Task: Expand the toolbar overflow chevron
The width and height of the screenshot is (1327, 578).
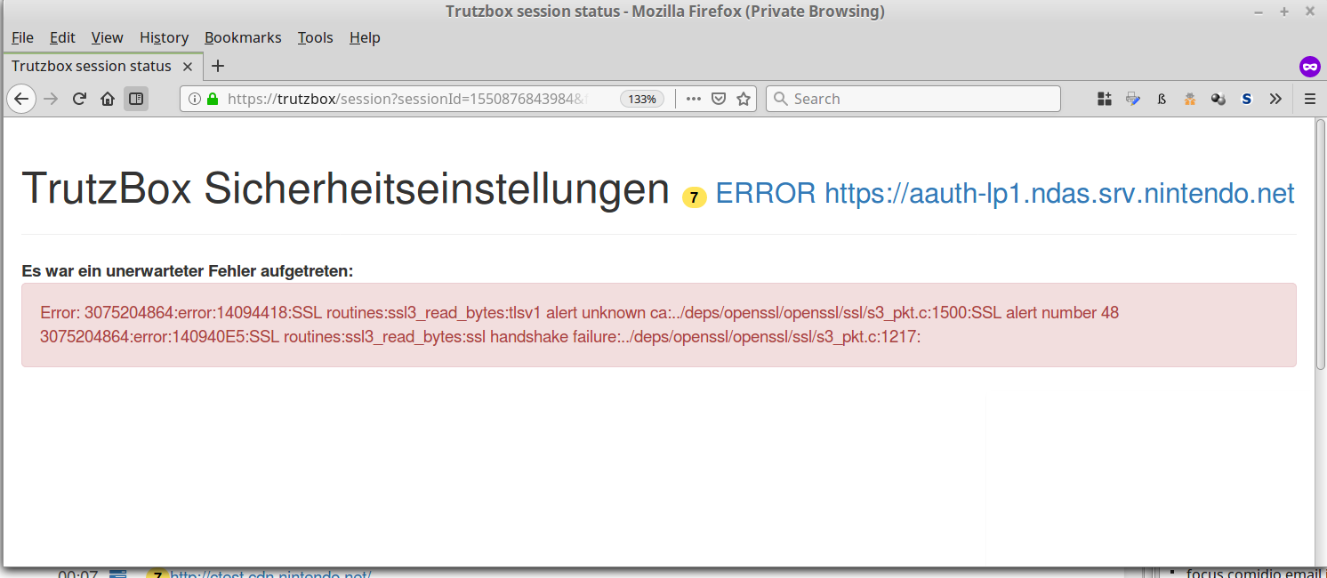Action: [1275, 99]
